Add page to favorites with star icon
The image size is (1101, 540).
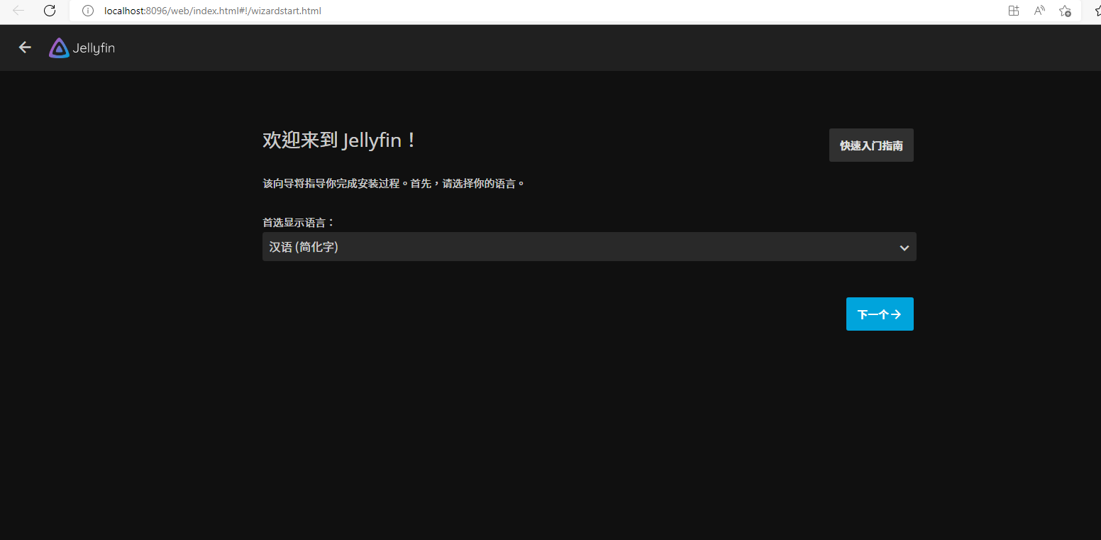click(x=1065, y=11)
